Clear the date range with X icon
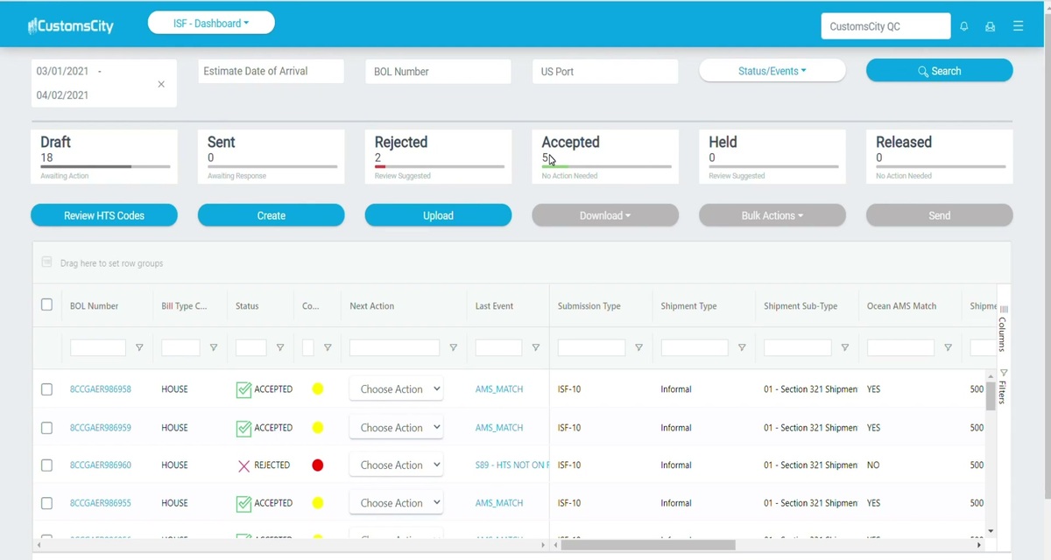Image resolution: width=1051 pixels, height=560 pixels. point(161,84)
